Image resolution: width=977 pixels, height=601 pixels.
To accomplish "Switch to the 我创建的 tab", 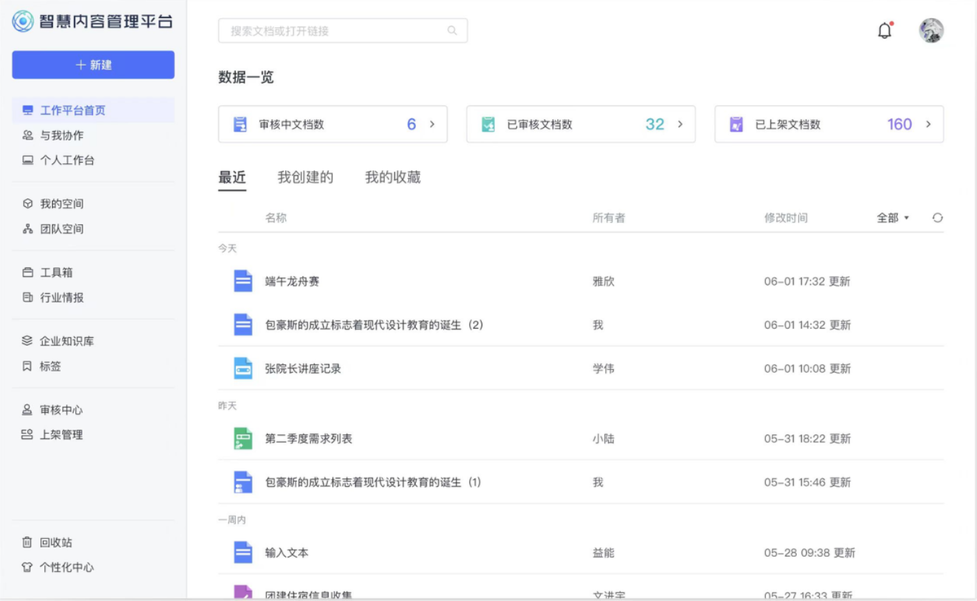I will (305, 178).
